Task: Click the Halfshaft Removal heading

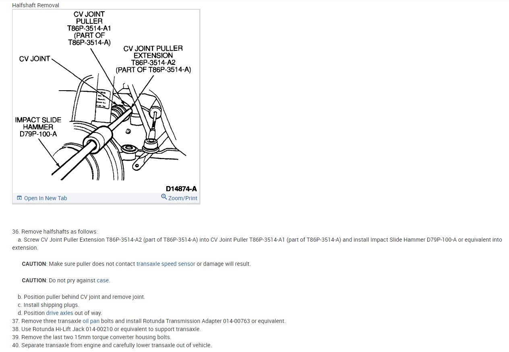Action: point(35,5)
